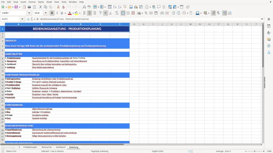The width and height of the screenshot is (273, 153).
Task: Print the spreadsheet with the printer icon
Action: pyautogui.click(x=29, y=7)
